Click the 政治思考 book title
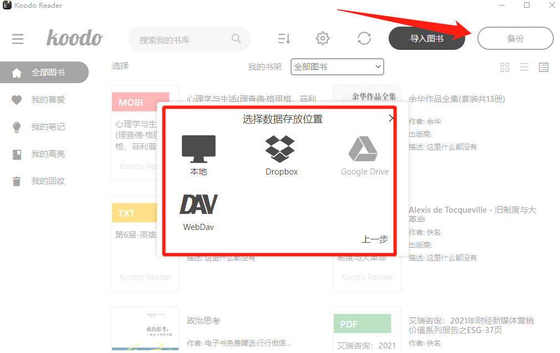The image size is (560, 353). pos(203,320)
